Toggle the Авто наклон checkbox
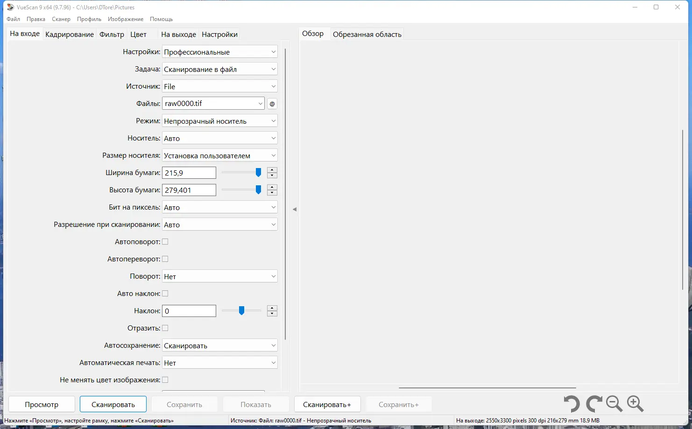Image resolution: width=692 pixels, height=429 pixels. point(165,294)
